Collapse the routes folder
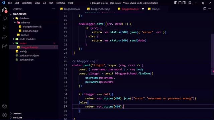214x120 pixels. [23, 43]
